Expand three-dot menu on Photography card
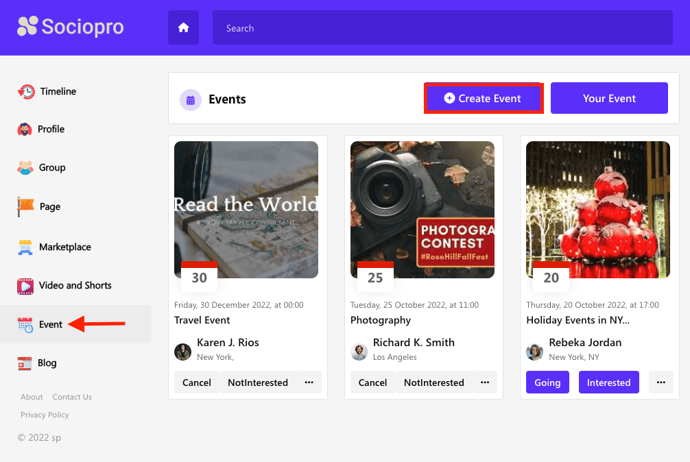Screen dimensions: 690x462 tap(485, 382)
